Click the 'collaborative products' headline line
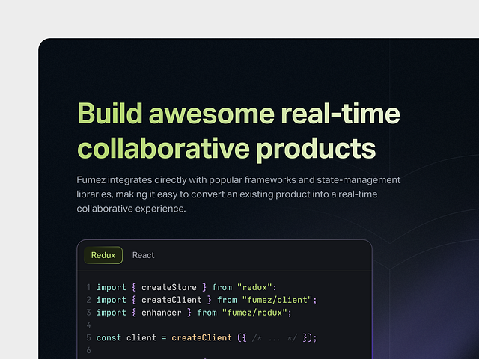 pyautogui.click(x=226, y=149)
